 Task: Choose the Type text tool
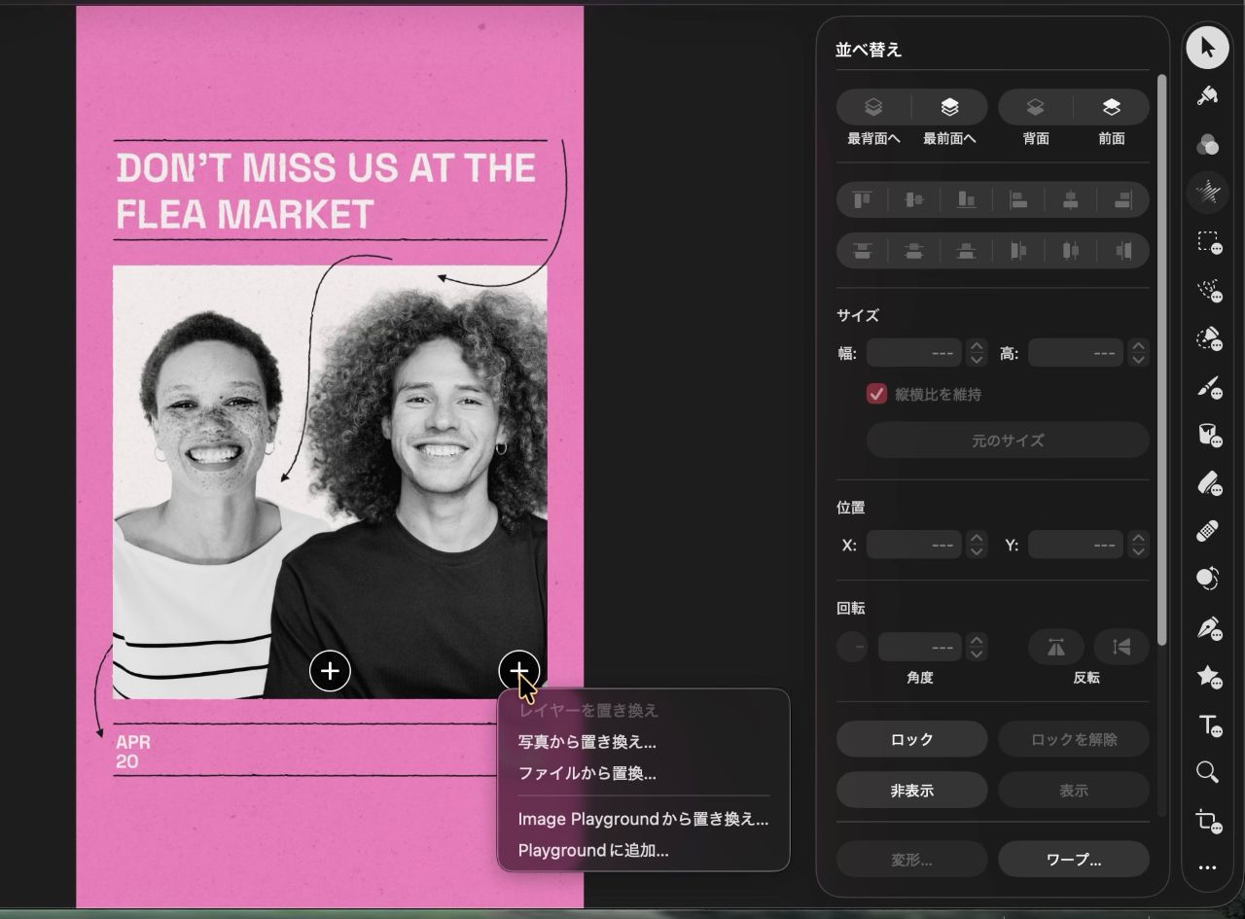[x=1207, y=725]
